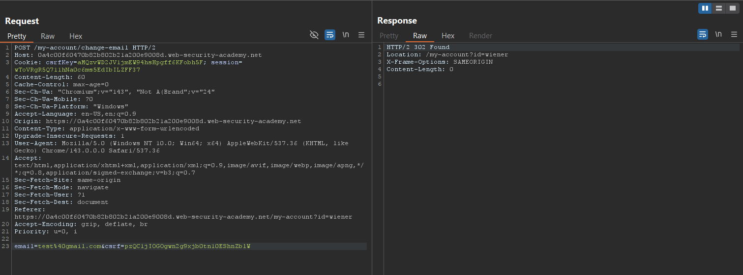Toggle show newlines \n in Response panel
This screenshot has width=743, height=275.
pos(718,34)
